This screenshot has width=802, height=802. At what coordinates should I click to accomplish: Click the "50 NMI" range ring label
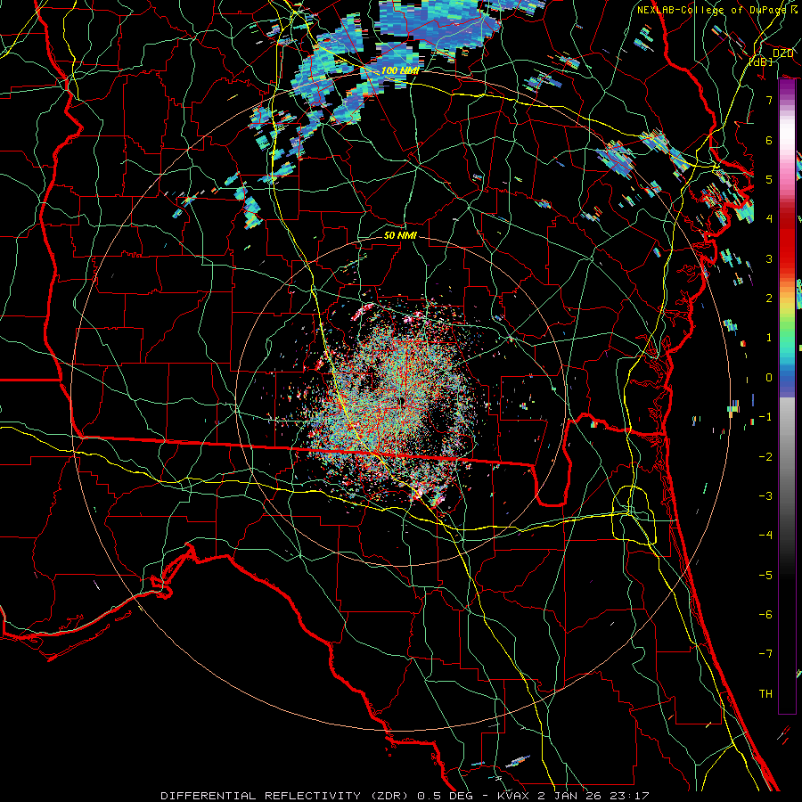[x=400, y=235]
